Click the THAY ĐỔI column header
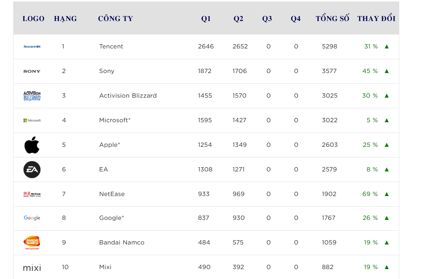Image resolution: width=425 pixels, height=279 pixels. [x=376, y=18]
